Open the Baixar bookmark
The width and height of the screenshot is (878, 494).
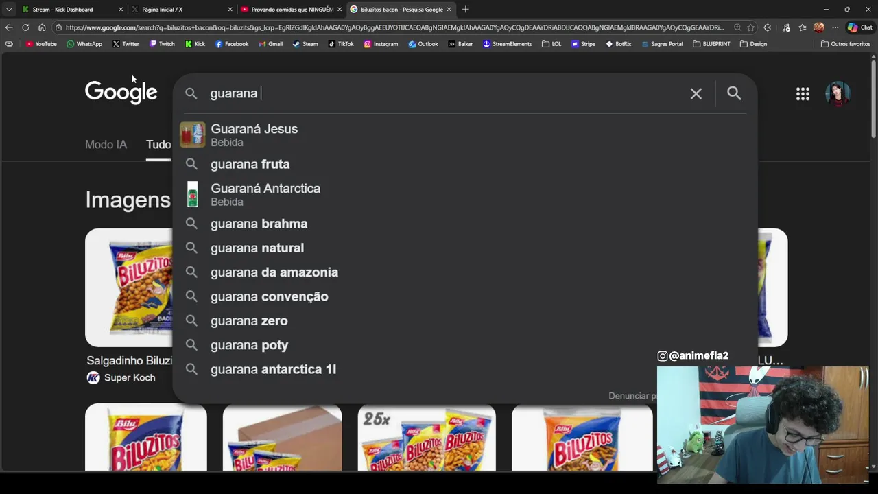tap(460, 44)
